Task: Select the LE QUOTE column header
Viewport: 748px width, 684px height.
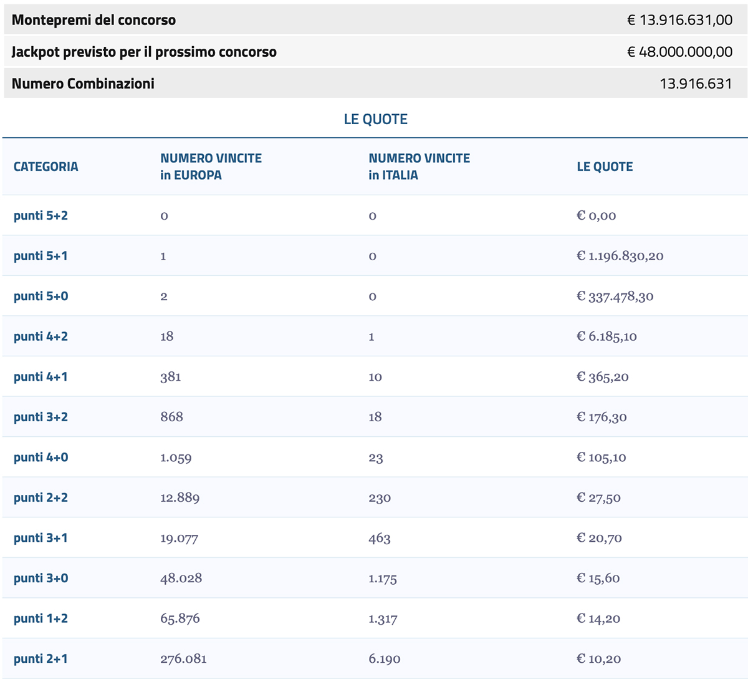Action: pos(605,167)
